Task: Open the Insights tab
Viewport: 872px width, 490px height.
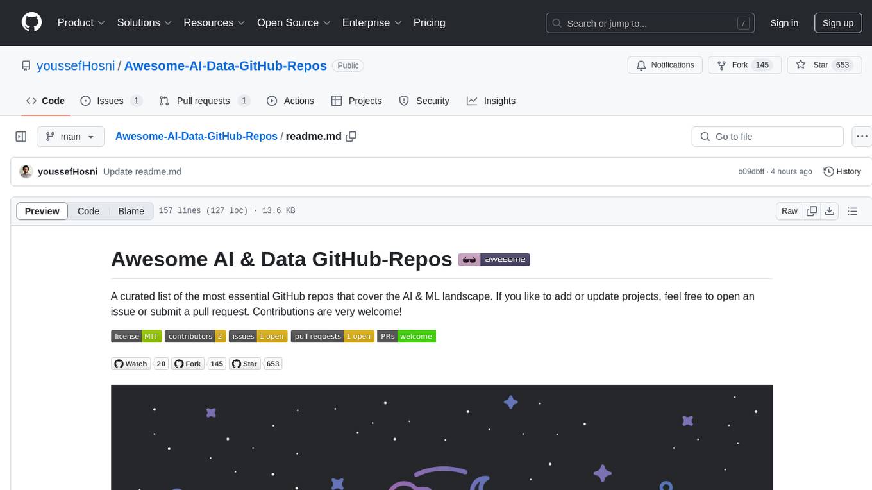Action: (491, 101)
